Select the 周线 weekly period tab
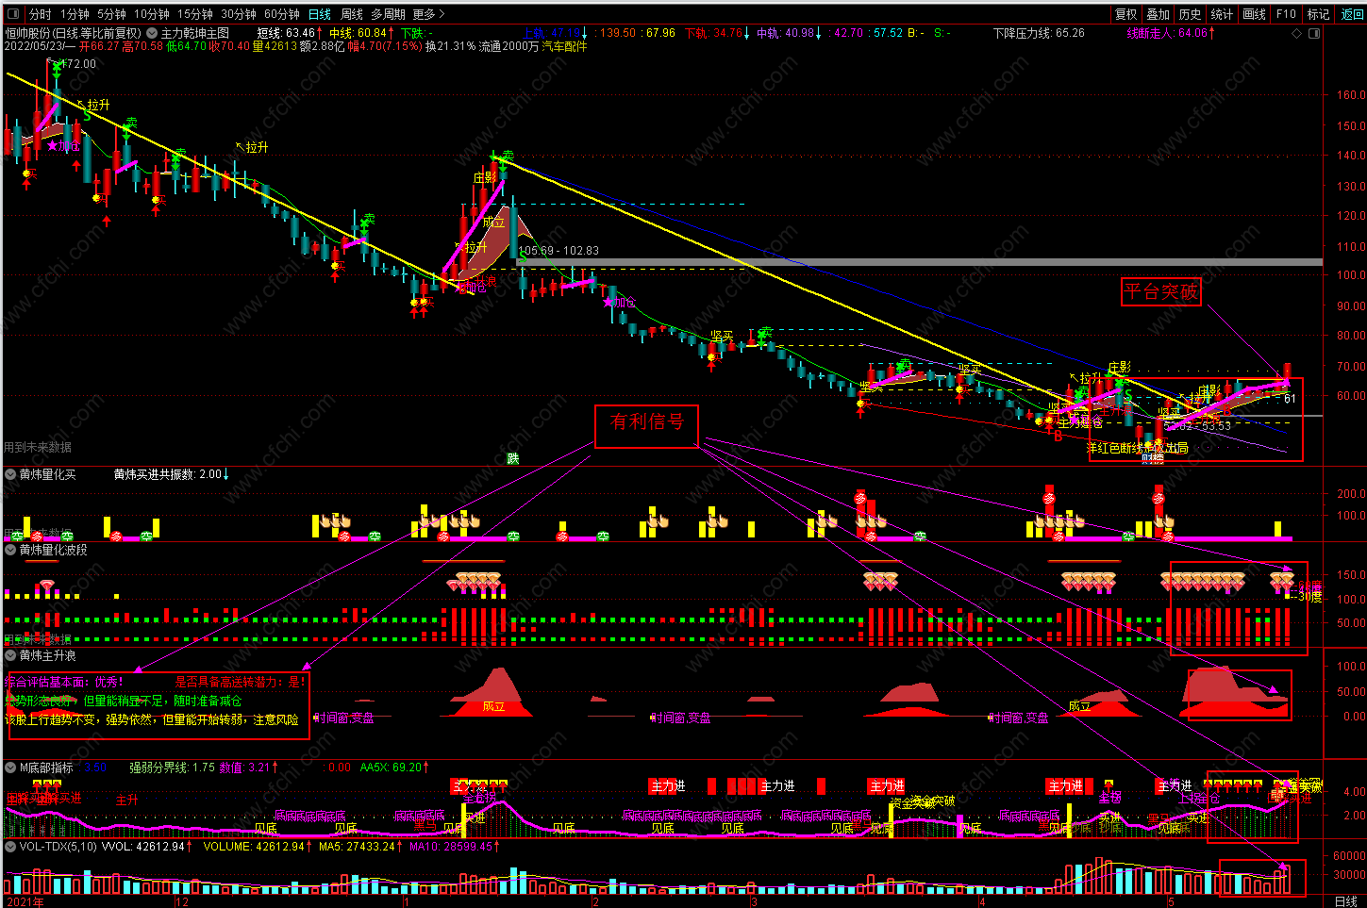The height and width of the screenshot is (908, 1367). point(352,14)
